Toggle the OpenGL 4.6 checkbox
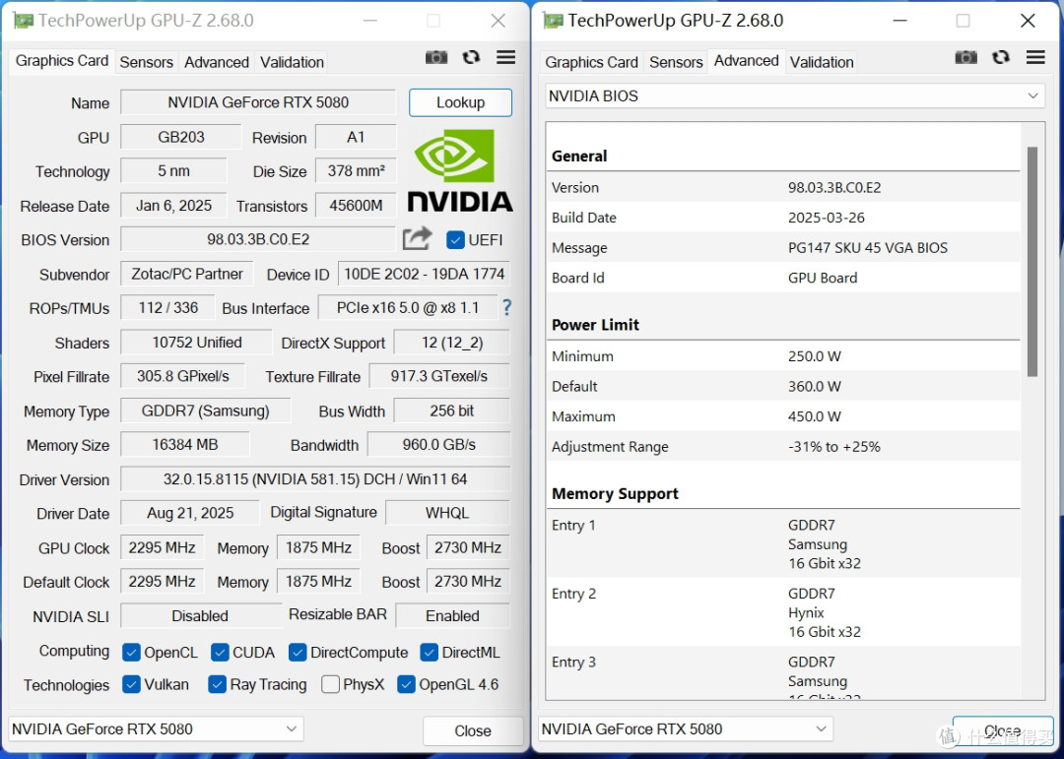The width and height of the screenshot is (1064, 759). pos(406,684)
